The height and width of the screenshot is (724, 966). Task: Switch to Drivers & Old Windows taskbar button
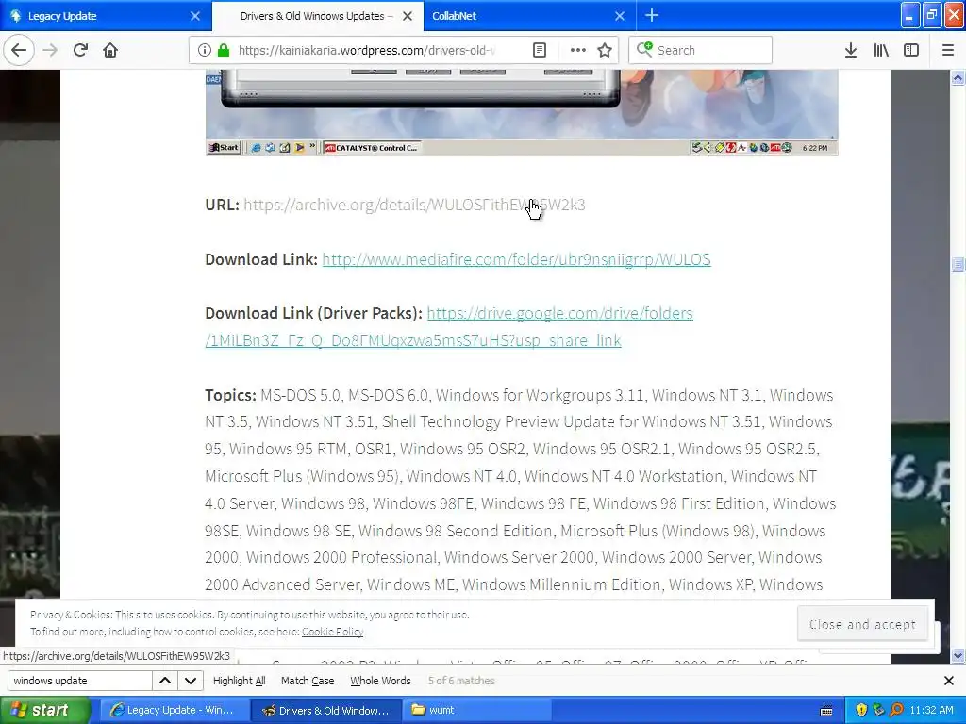pos(326,710)
